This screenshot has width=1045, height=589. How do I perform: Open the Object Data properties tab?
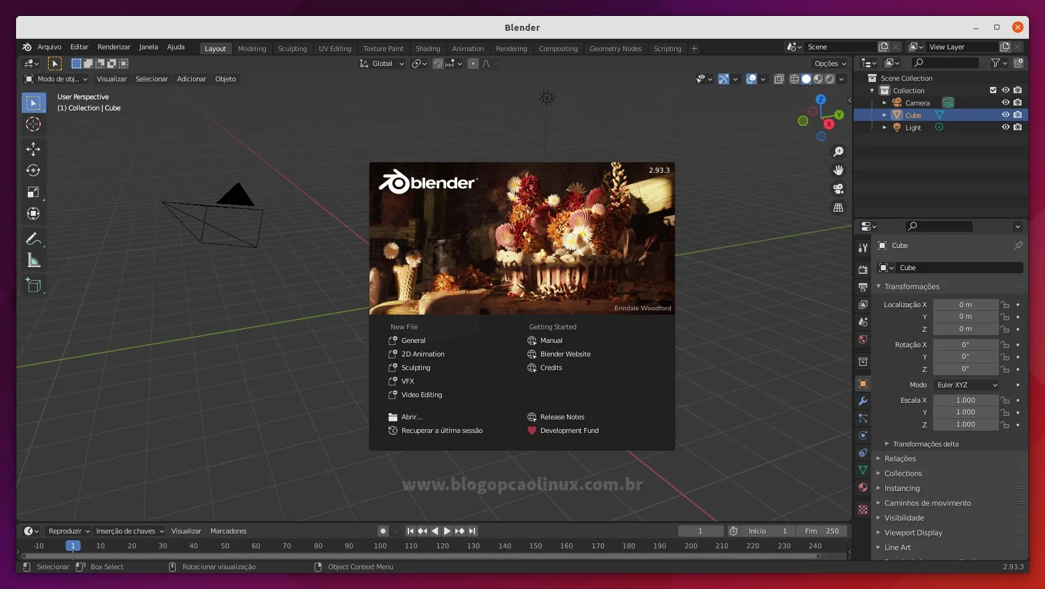(863, 470)
